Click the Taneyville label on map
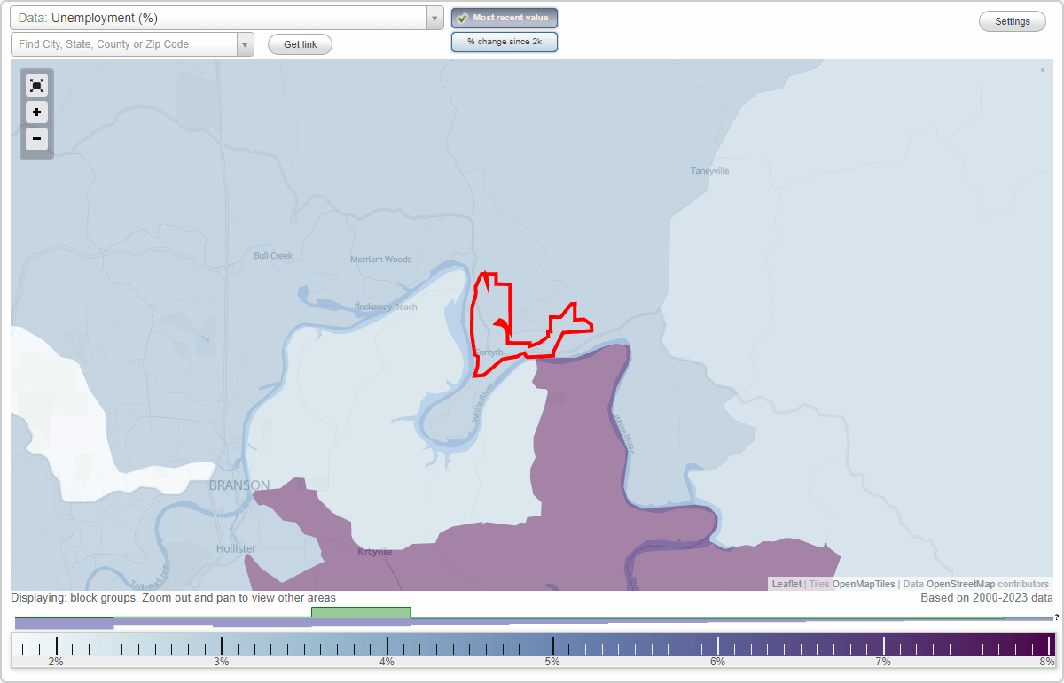Image resolution: width=1064 pixels, height=683 pixels. point(710,170)
